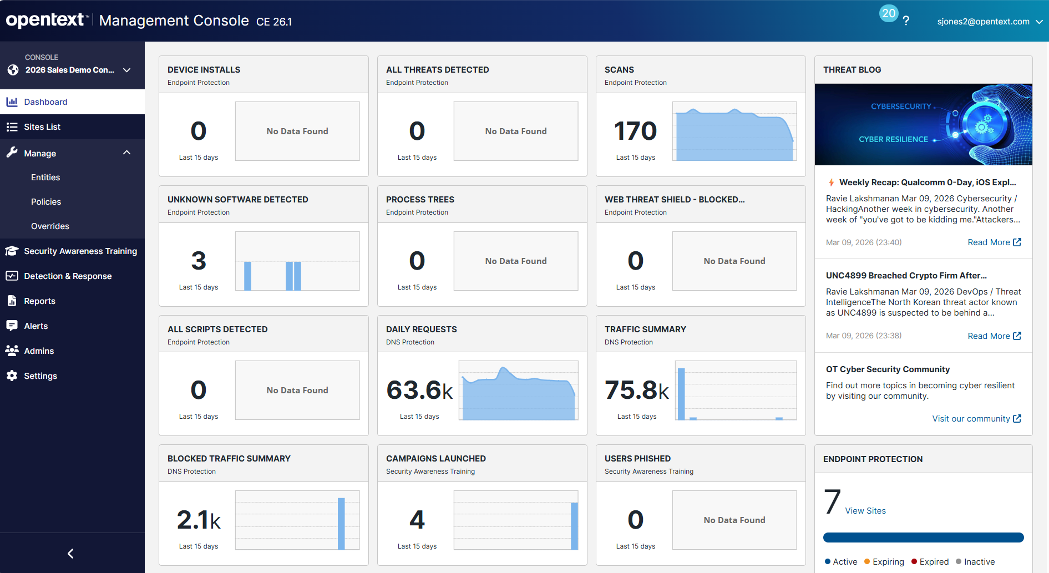Image resolution: width=1049 pixels, height=573 pixels.
Task: Open Reports using the report icon
Action: [12, 301]
